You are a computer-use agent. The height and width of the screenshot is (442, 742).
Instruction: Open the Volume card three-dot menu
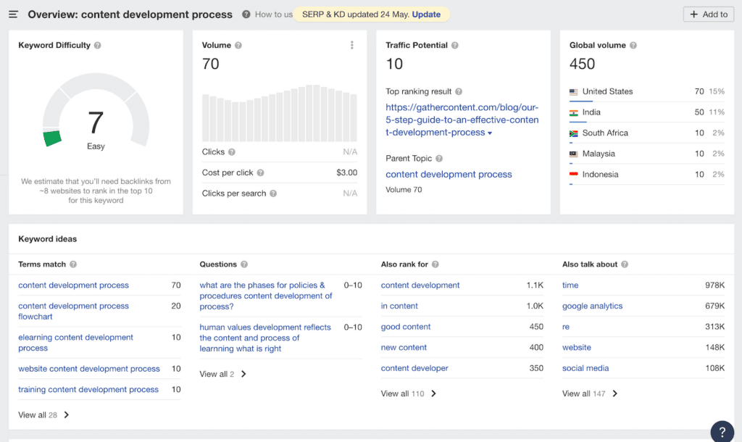tap(352, 44)
